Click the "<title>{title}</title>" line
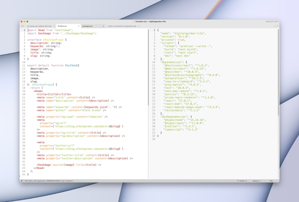The image size is (299, 202). pos(54,94)
